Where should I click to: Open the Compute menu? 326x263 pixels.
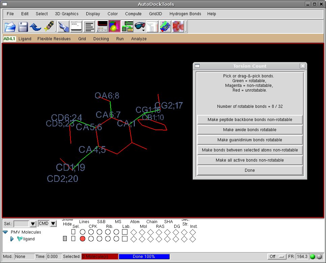coord(133,14)
